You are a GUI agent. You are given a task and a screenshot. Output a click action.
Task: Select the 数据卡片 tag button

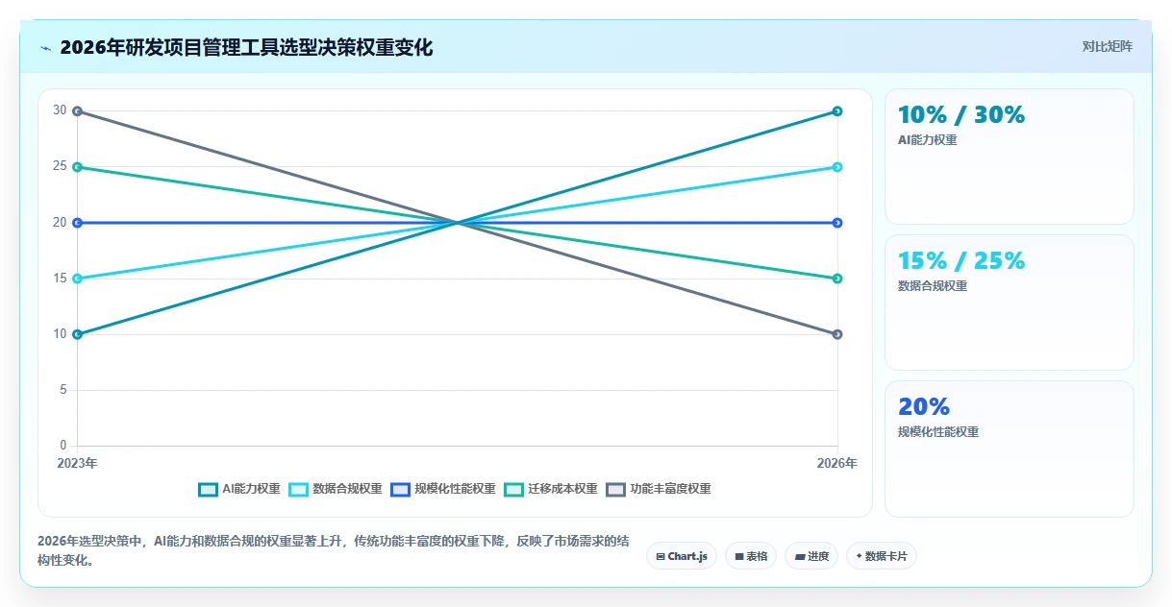click(x=881, y=556)
